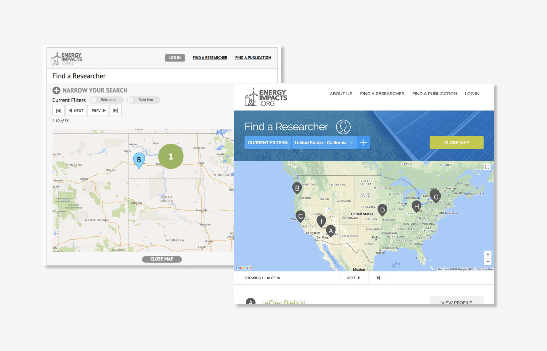
Task: Open About Us in the front window nav
Action: click(x=341, y=94)
